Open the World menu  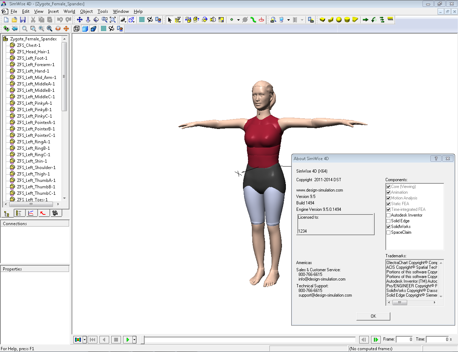(69, 11)
